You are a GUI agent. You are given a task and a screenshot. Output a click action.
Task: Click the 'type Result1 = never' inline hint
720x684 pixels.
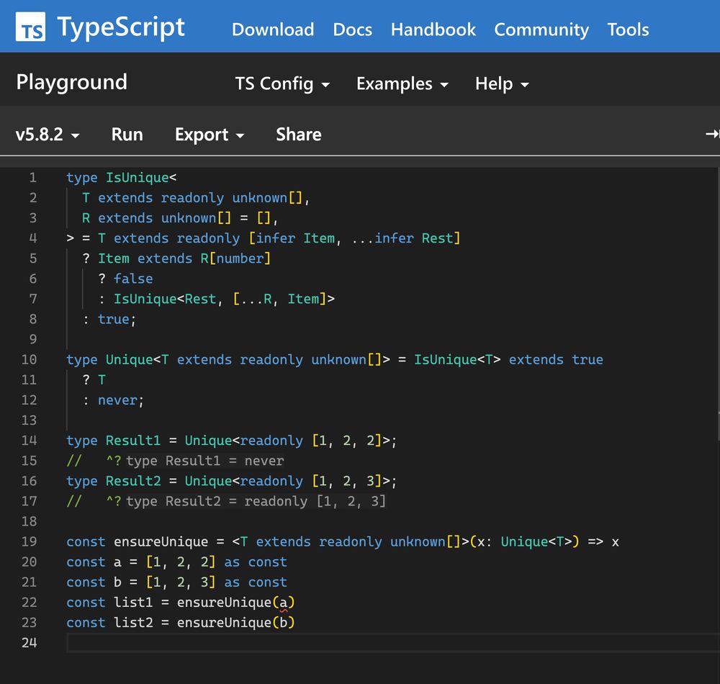point(205,460)
